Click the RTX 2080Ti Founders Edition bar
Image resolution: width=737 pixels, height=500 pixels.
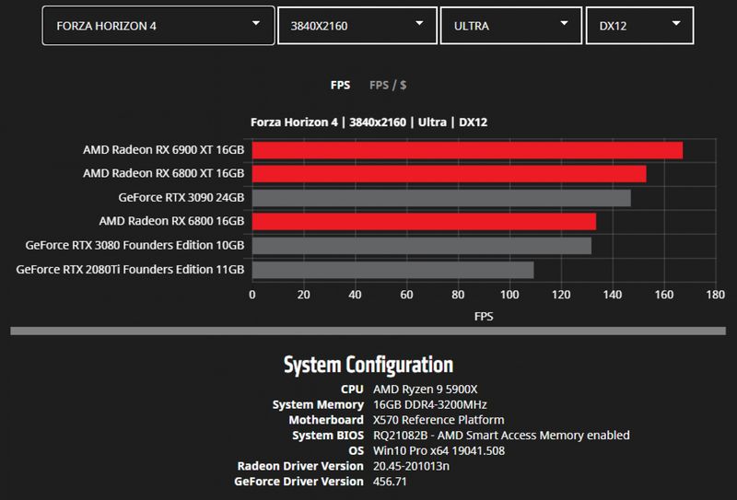click(393, 270)
